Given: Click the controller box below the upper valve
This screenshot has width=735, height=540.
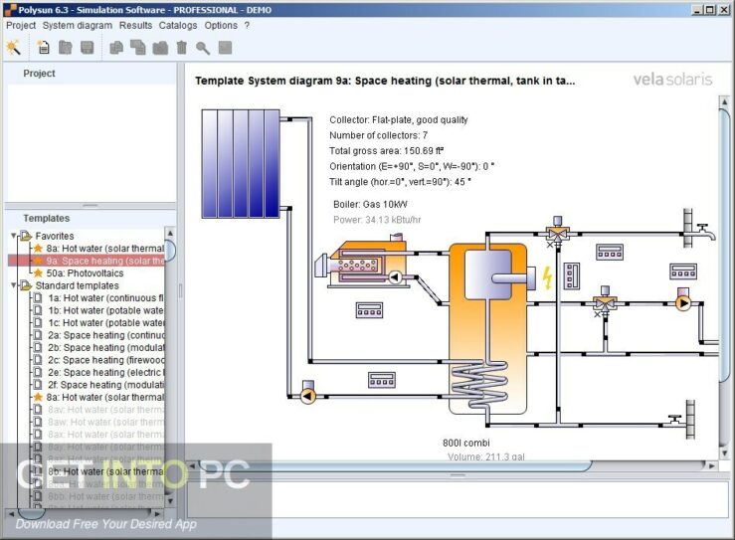Looking at the screenshot, I should [x=610, y=253].
